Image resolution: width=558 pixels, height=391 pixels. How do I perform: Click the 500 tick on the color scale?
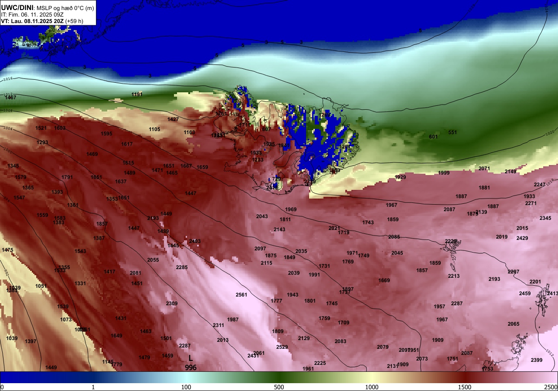tap(279, 387)
